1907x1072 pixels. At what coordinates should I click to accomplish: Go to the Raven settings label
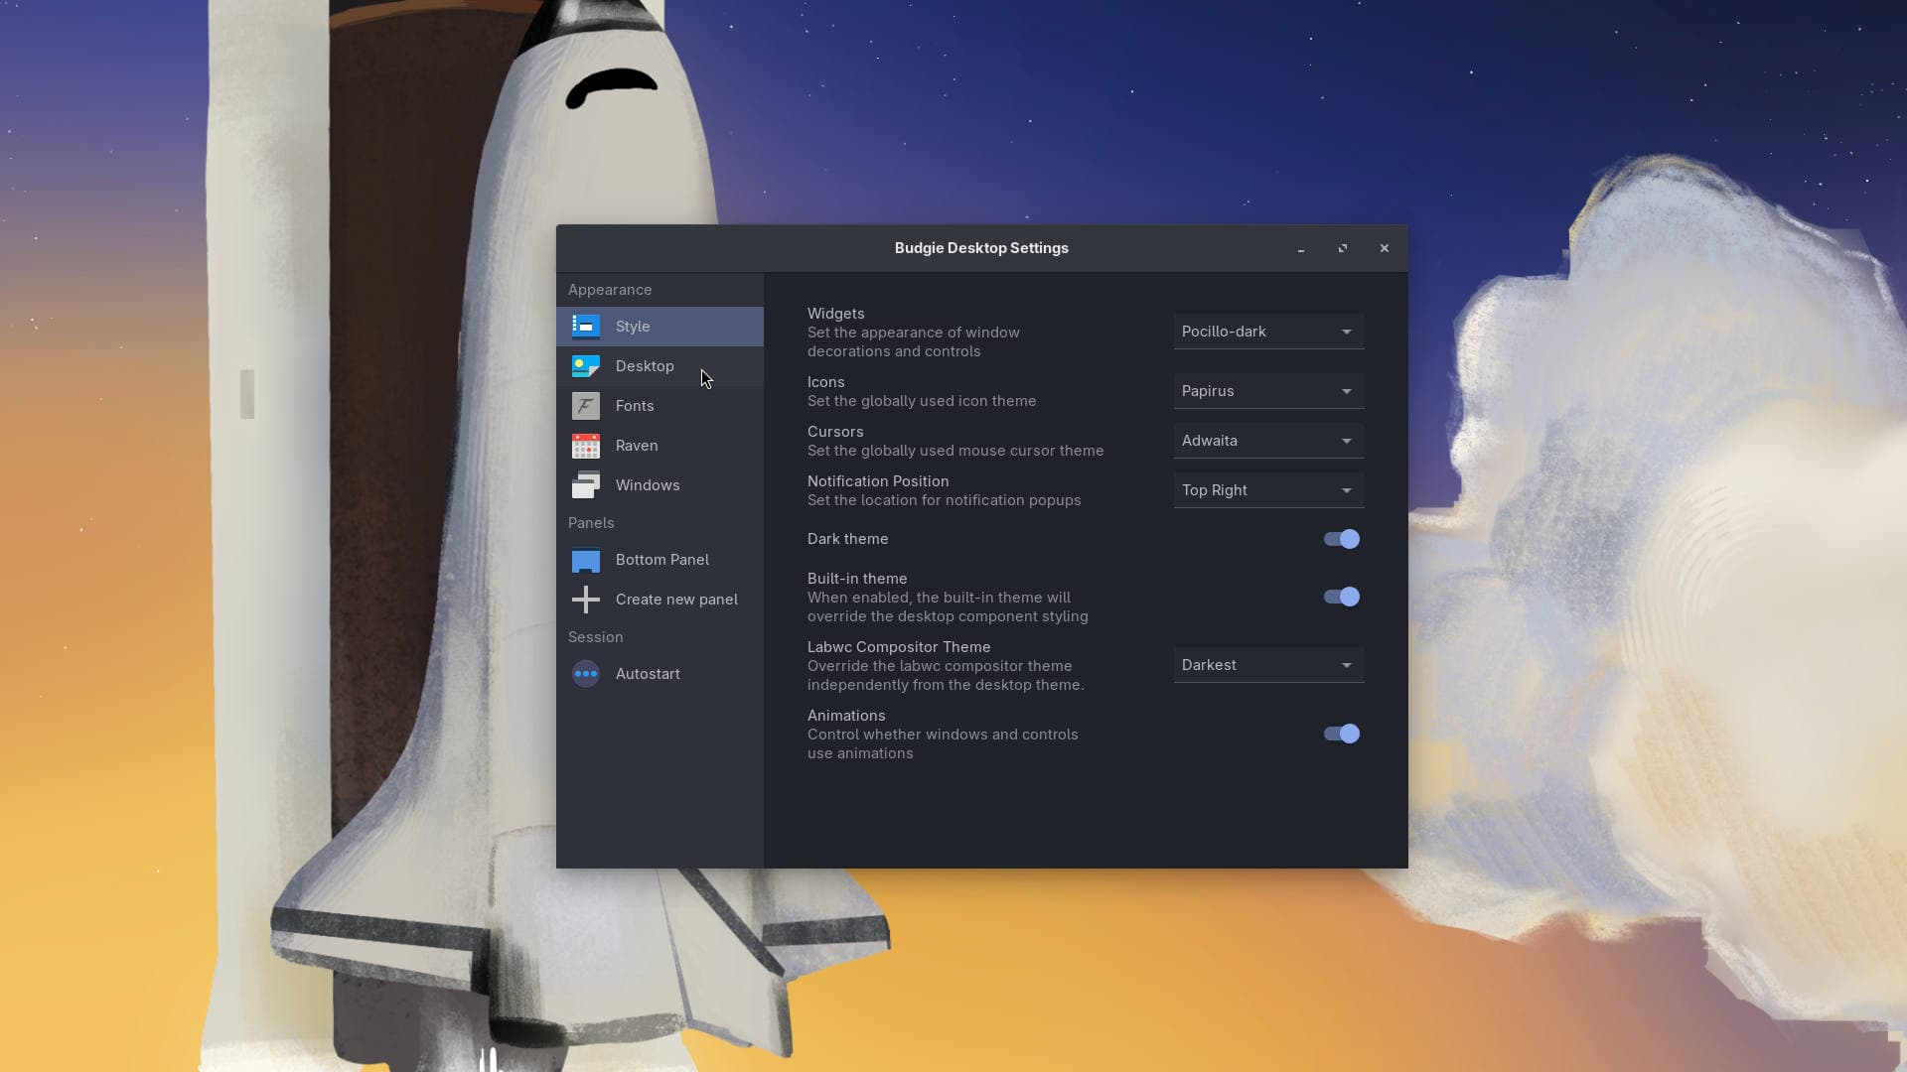click(637, 446)
